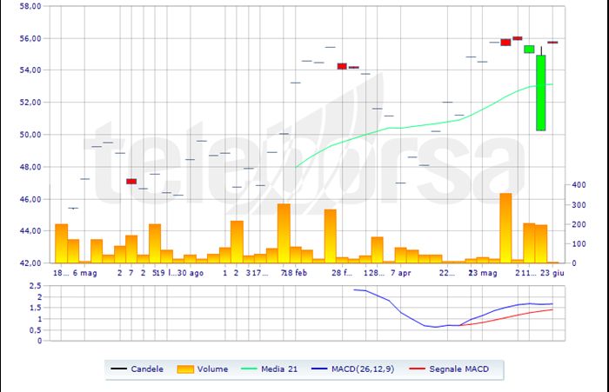
Task: Click the tallest volume bar near 400
Action: [x=505, y=229]
